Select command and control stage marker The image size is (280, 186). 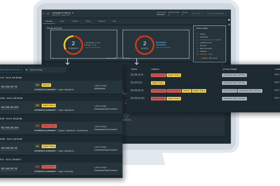(x=197, y=40)
